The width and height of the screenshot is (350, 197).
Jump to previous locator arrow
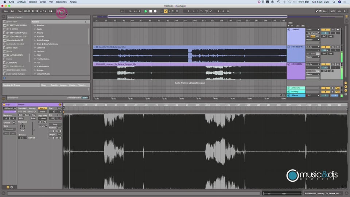click(x=289, y=26)
